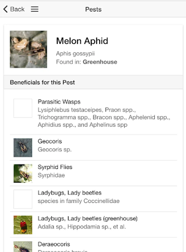
Task: Tap blank thumbnail beside family Coccinellidae entry
Action: [x=23, y=199]
